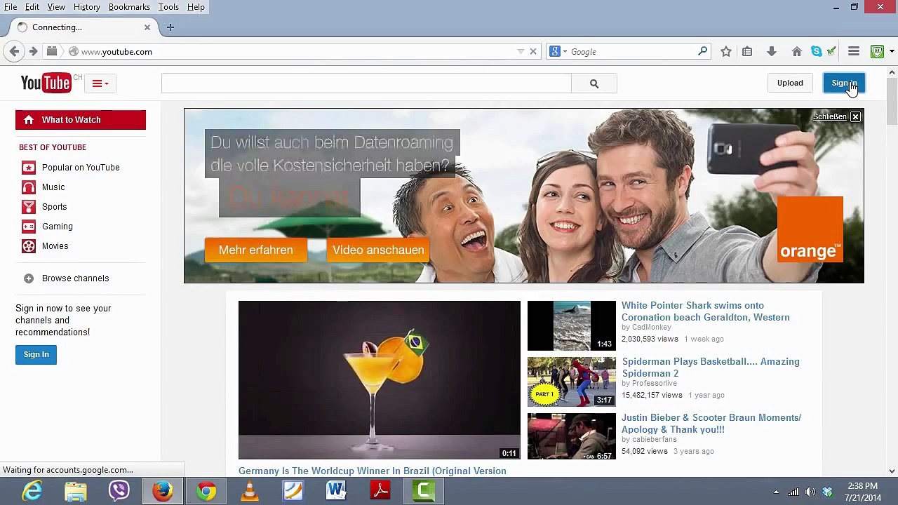Open the Gaming channel in sidebar
Image resolution: width=898 pixels, height=505 pixels.
pos(58,227)
